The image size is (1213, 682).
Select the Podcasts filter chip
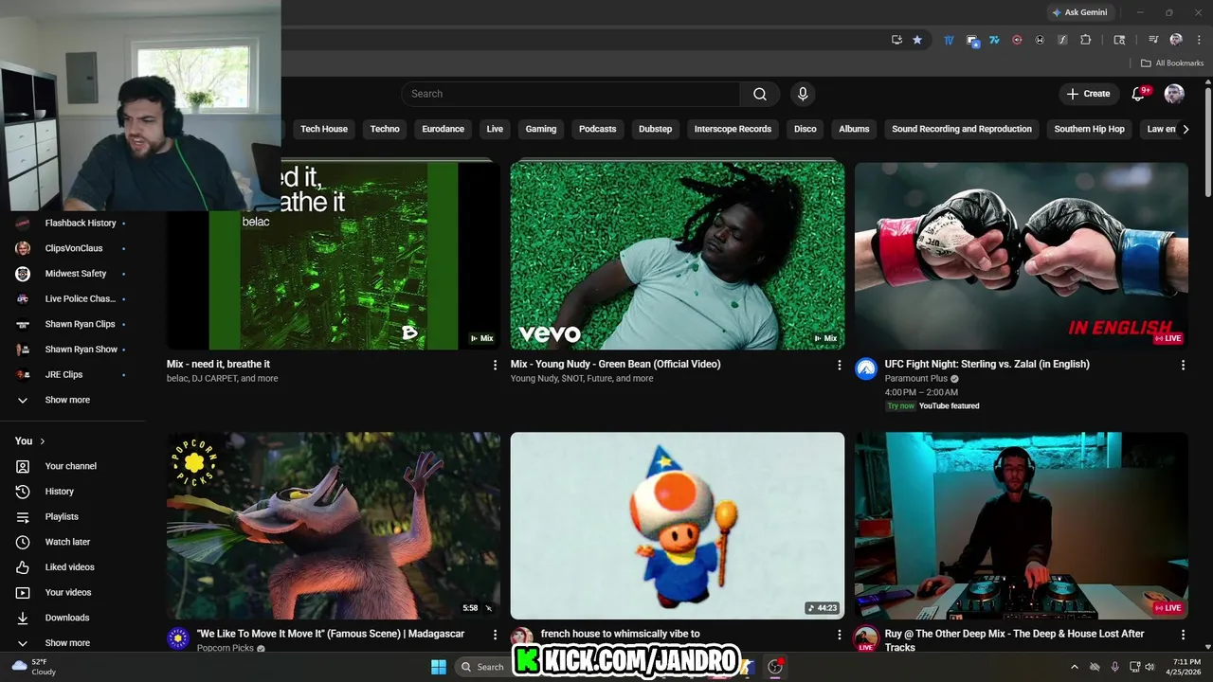tap(597, 129)
